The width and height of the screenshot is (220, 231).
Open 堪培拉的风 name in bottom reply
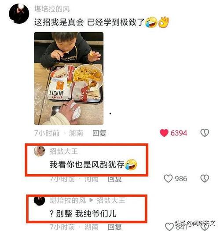tap(68, 201)
